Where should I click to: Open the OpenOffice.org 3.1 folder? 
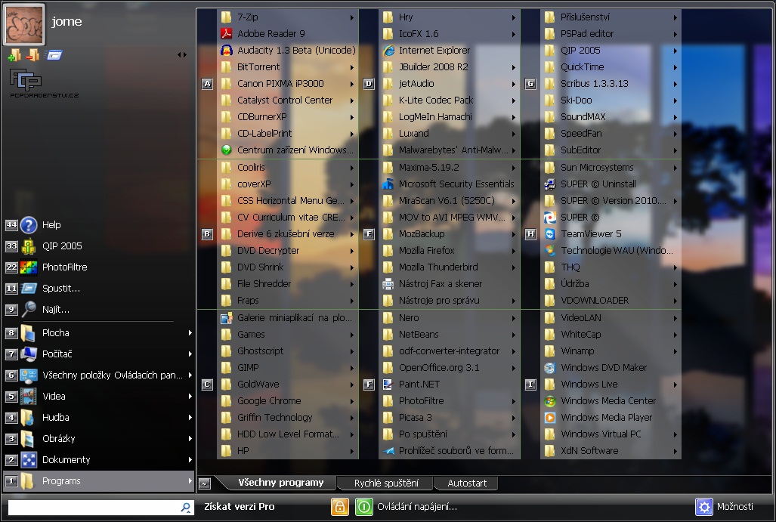point(450,368)
